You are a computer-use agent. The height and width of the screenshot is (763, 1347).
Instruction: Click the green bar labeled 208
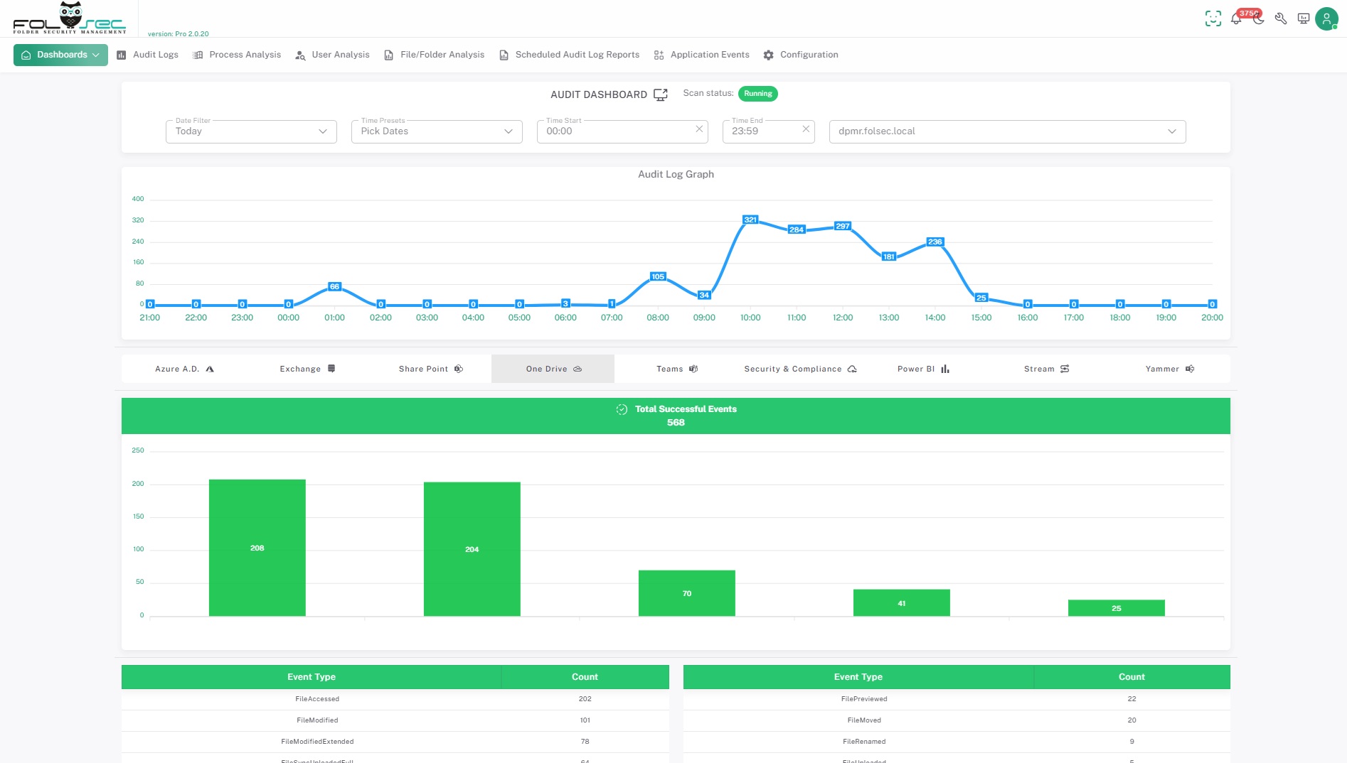click(x=257, y=548)
